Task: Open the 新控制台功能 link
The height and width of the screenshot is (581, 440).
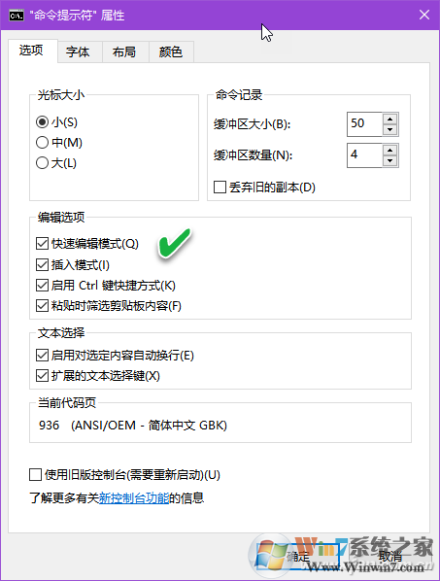Action: tap(134, 498)
